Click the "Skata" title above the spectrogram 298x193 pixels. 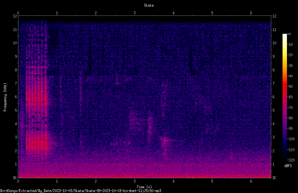click(x=149, y=5)
